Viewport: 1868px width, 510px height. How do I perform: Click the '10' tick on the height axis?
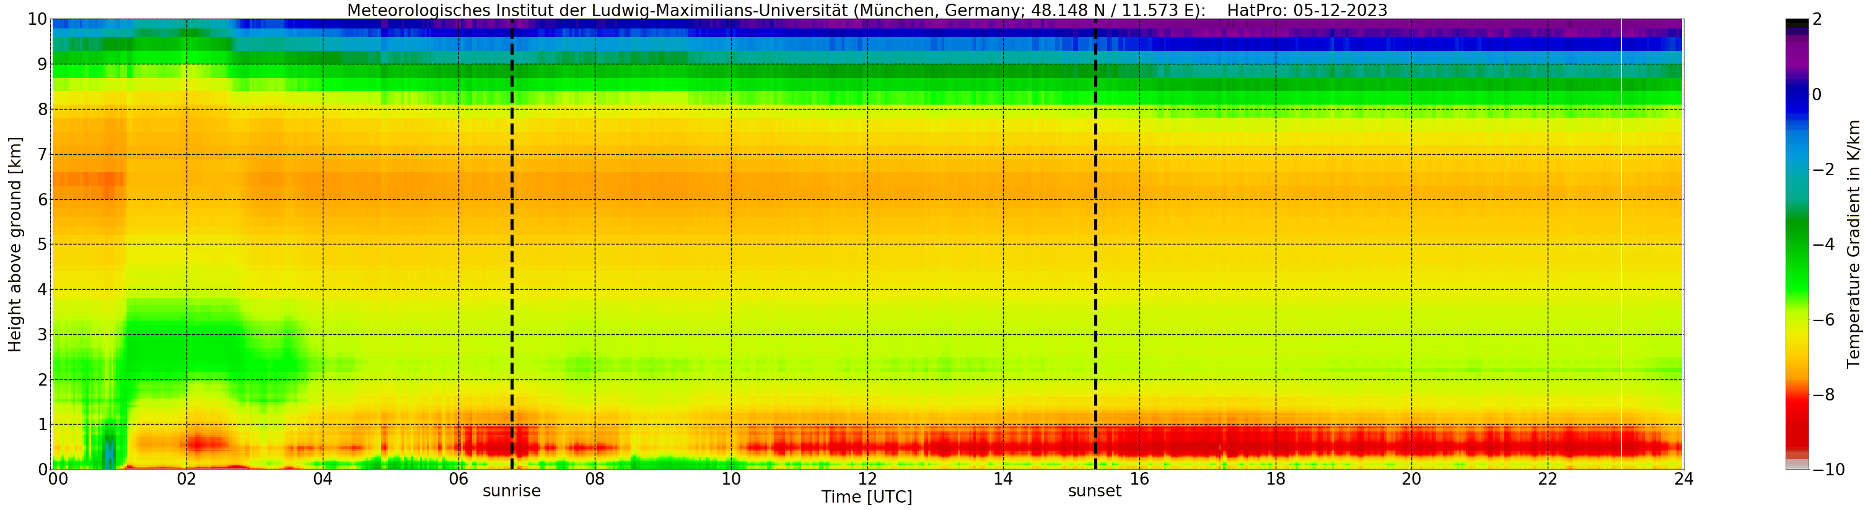pos(37,20)
